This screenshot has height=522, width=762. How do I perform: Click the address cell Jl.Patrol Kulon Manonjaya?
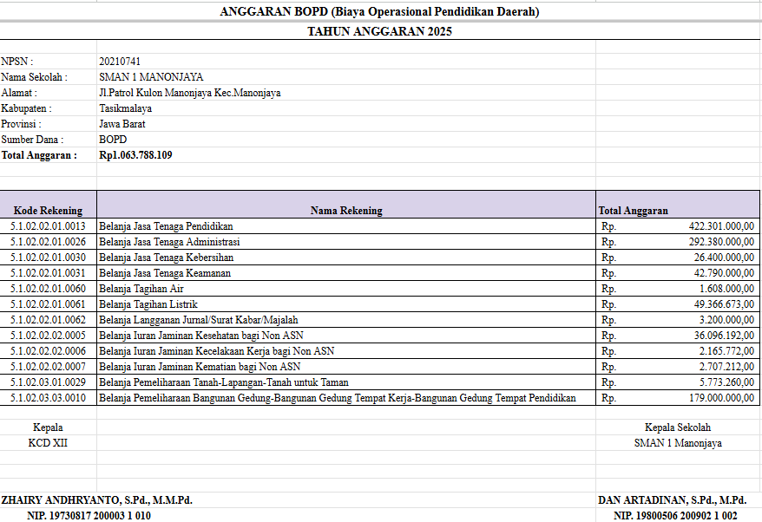click(x=189, y=93)
